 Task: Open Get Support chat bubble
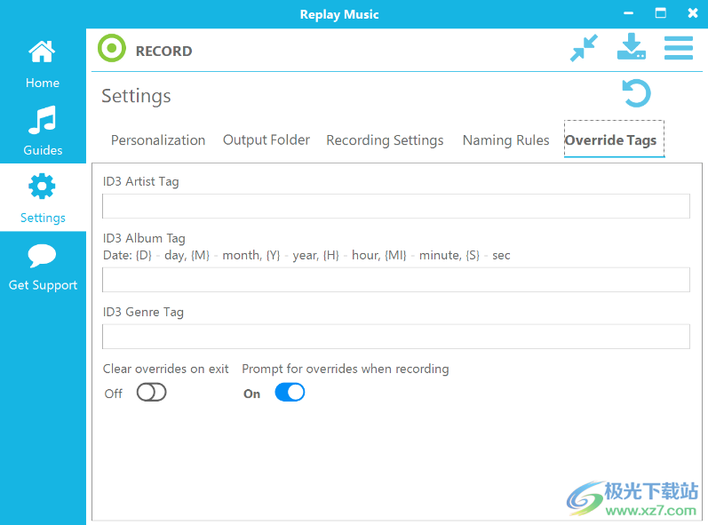43,267
